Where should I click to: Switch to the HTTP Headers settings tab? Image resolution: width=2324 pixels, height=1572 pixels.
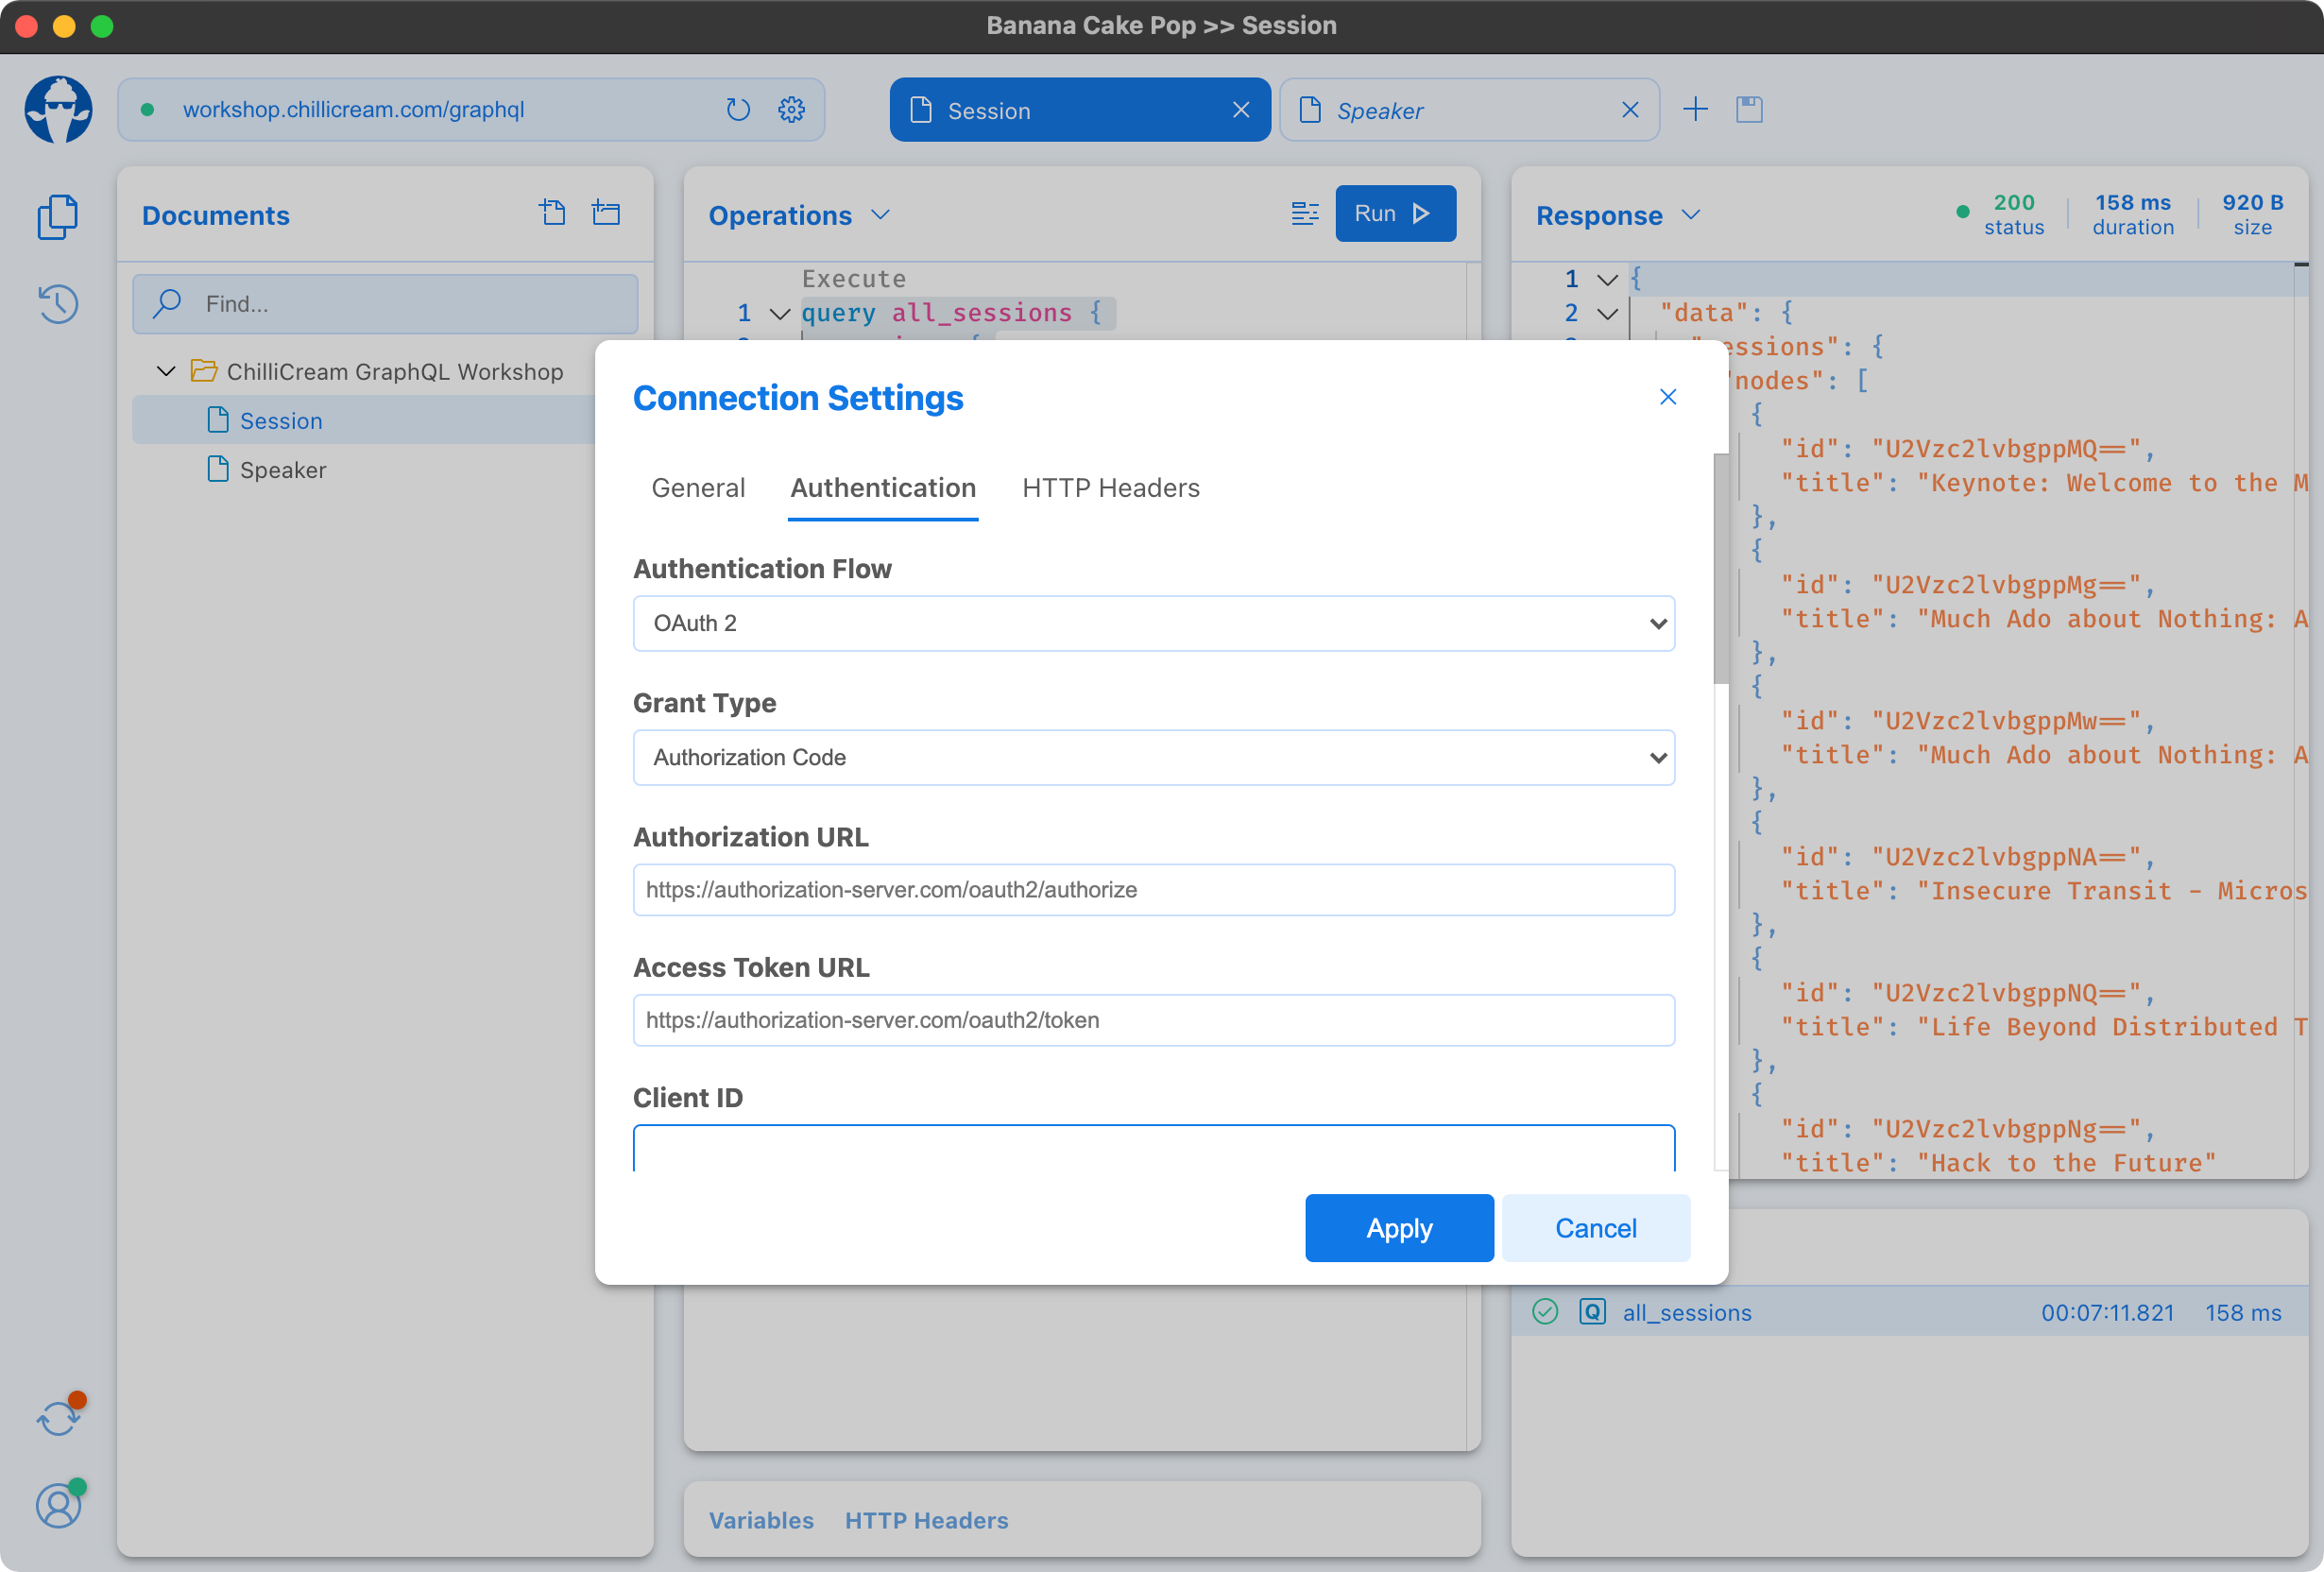[x=1110, y=488]
